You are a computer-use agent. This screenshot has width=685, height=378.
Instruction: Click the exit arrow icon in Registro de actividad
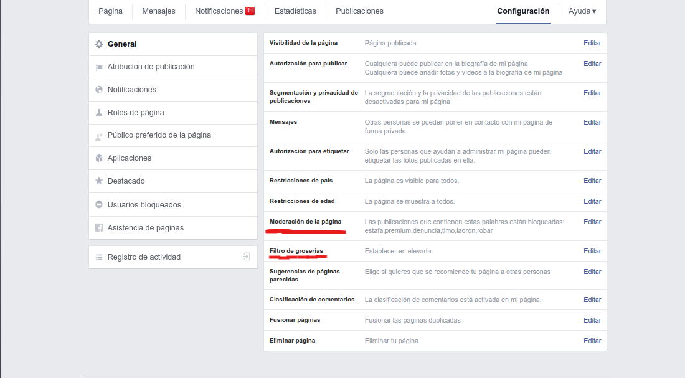click(247, 257)
